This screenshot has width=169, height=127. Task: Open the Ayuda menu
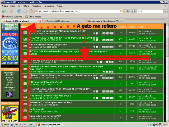point(59,6)
